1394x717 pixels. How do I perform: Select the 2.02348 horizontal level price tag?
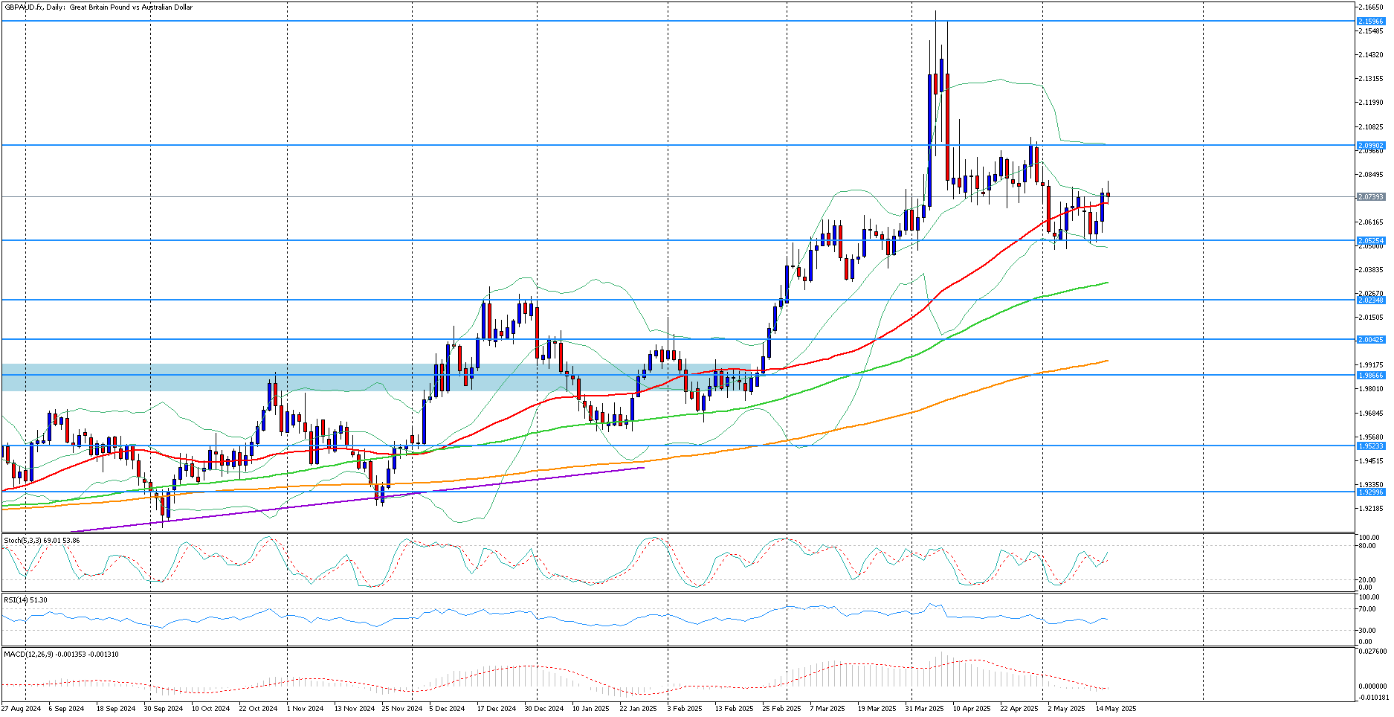click(x=1370, y=300)
